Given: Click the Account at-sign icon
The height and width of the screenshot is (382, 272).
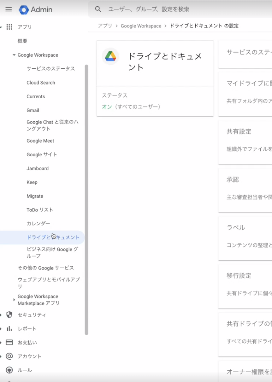Looking at the screenshot, I should pyautogui.click(x=9, y=356).
